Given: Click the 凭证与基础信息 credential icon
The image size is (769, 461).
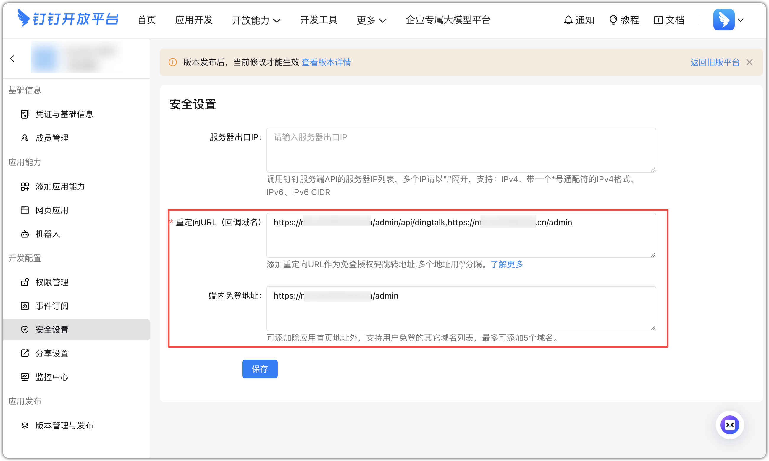Looking at the screenshot, I should 25,114.
